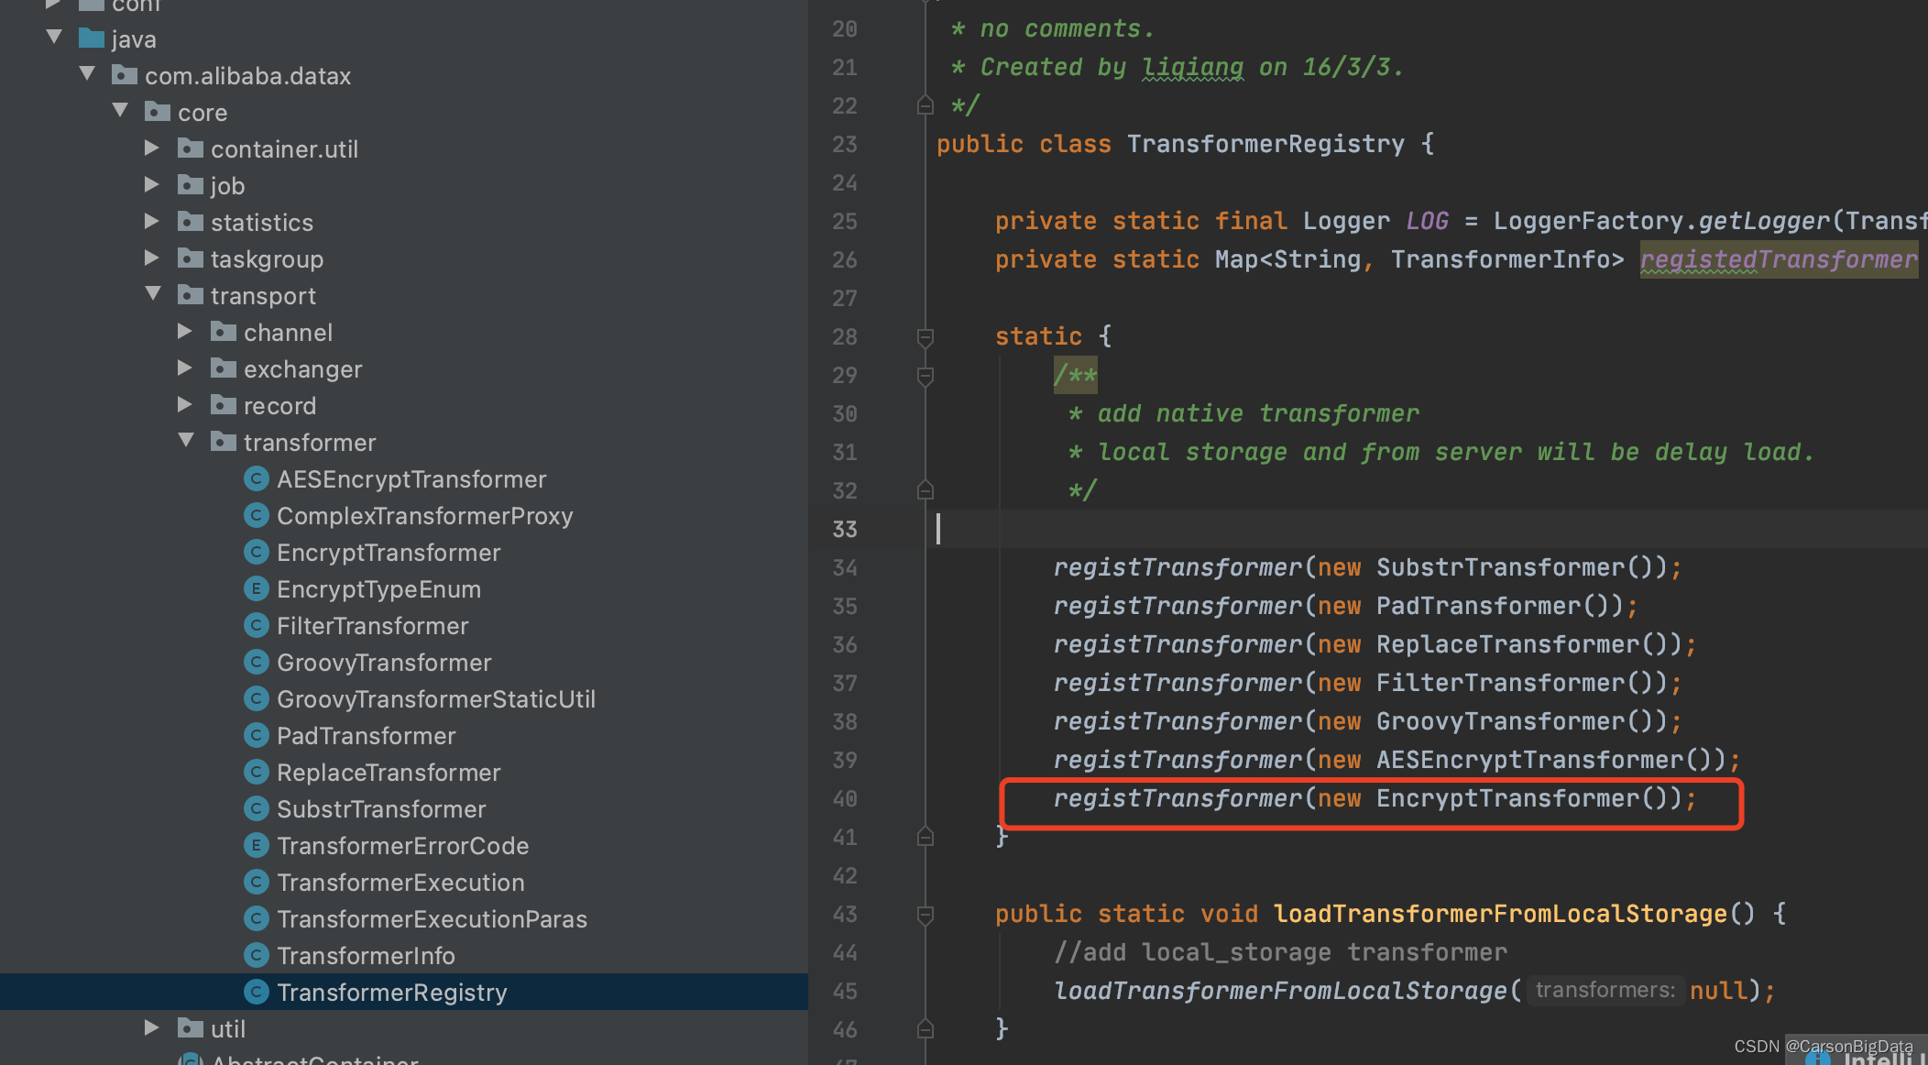Screen dimensions: 1928x1065
Task: Collapse the transport package tree node
Action: point(153,294)
